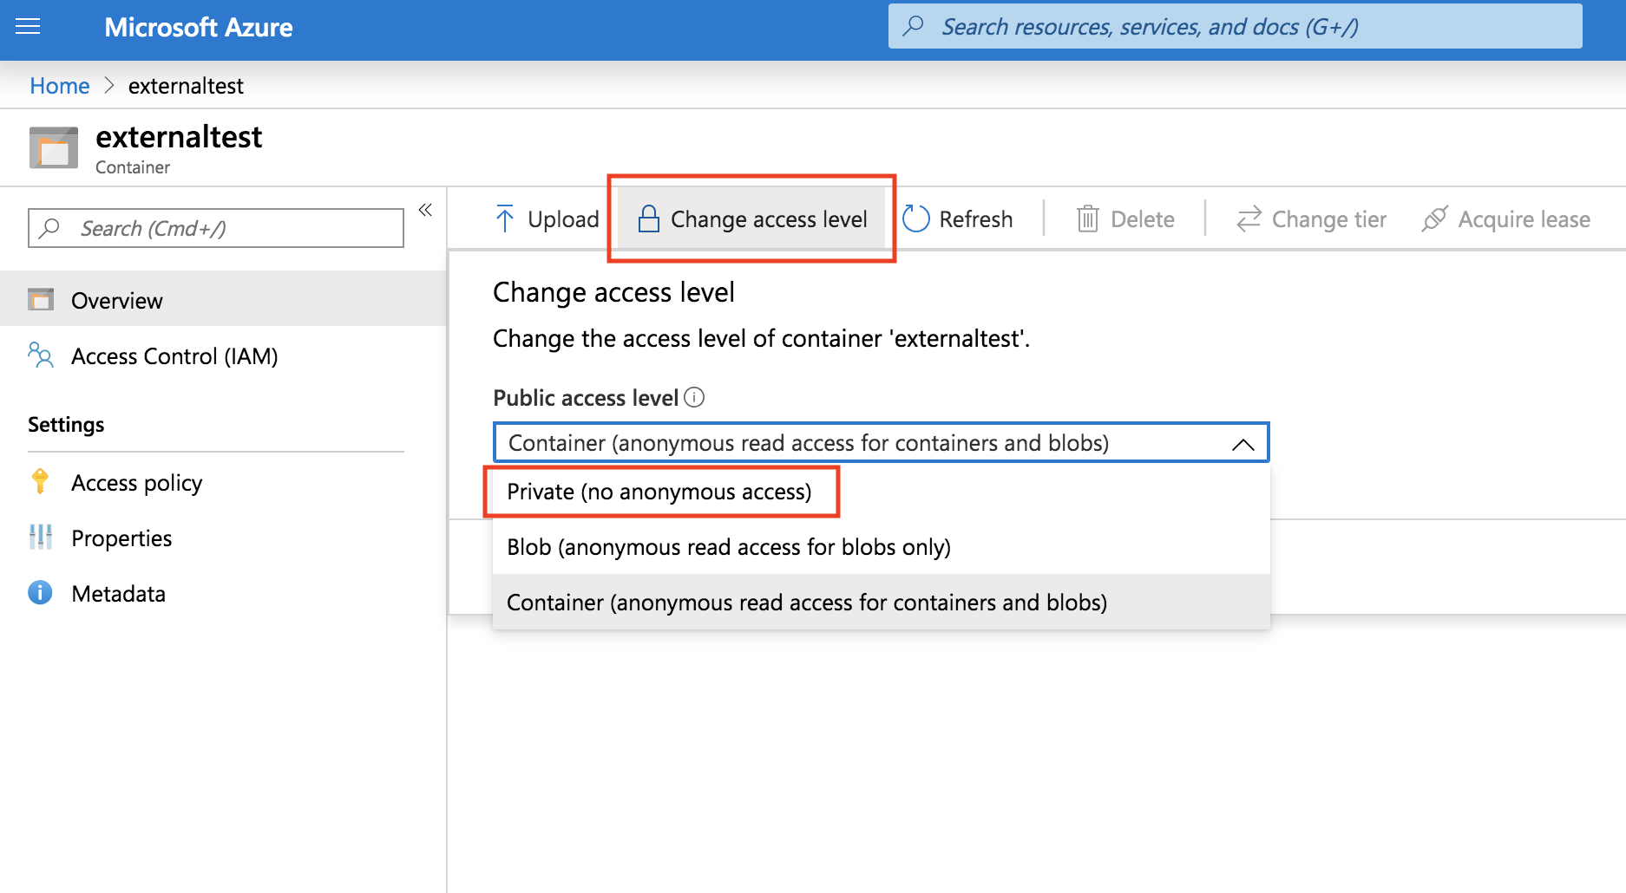
Task: Collapse the left sidebar with double chevron
Action: (x=425, y=210)
